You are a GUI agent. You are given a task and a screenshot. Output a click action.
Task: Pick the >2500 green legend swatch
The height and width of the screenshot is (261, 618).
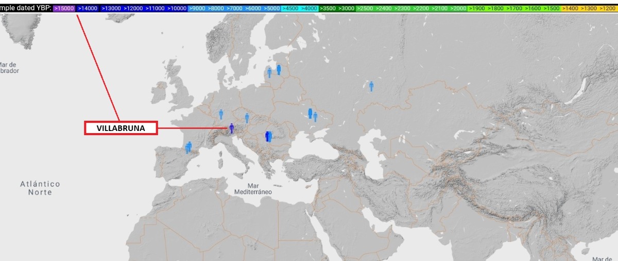tap(366, 9)
